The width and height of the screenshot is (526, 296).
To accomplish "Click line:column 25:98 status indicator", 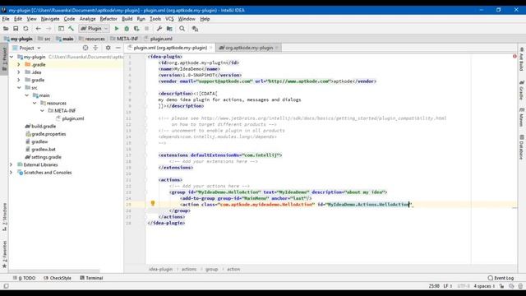I will 434,286.
